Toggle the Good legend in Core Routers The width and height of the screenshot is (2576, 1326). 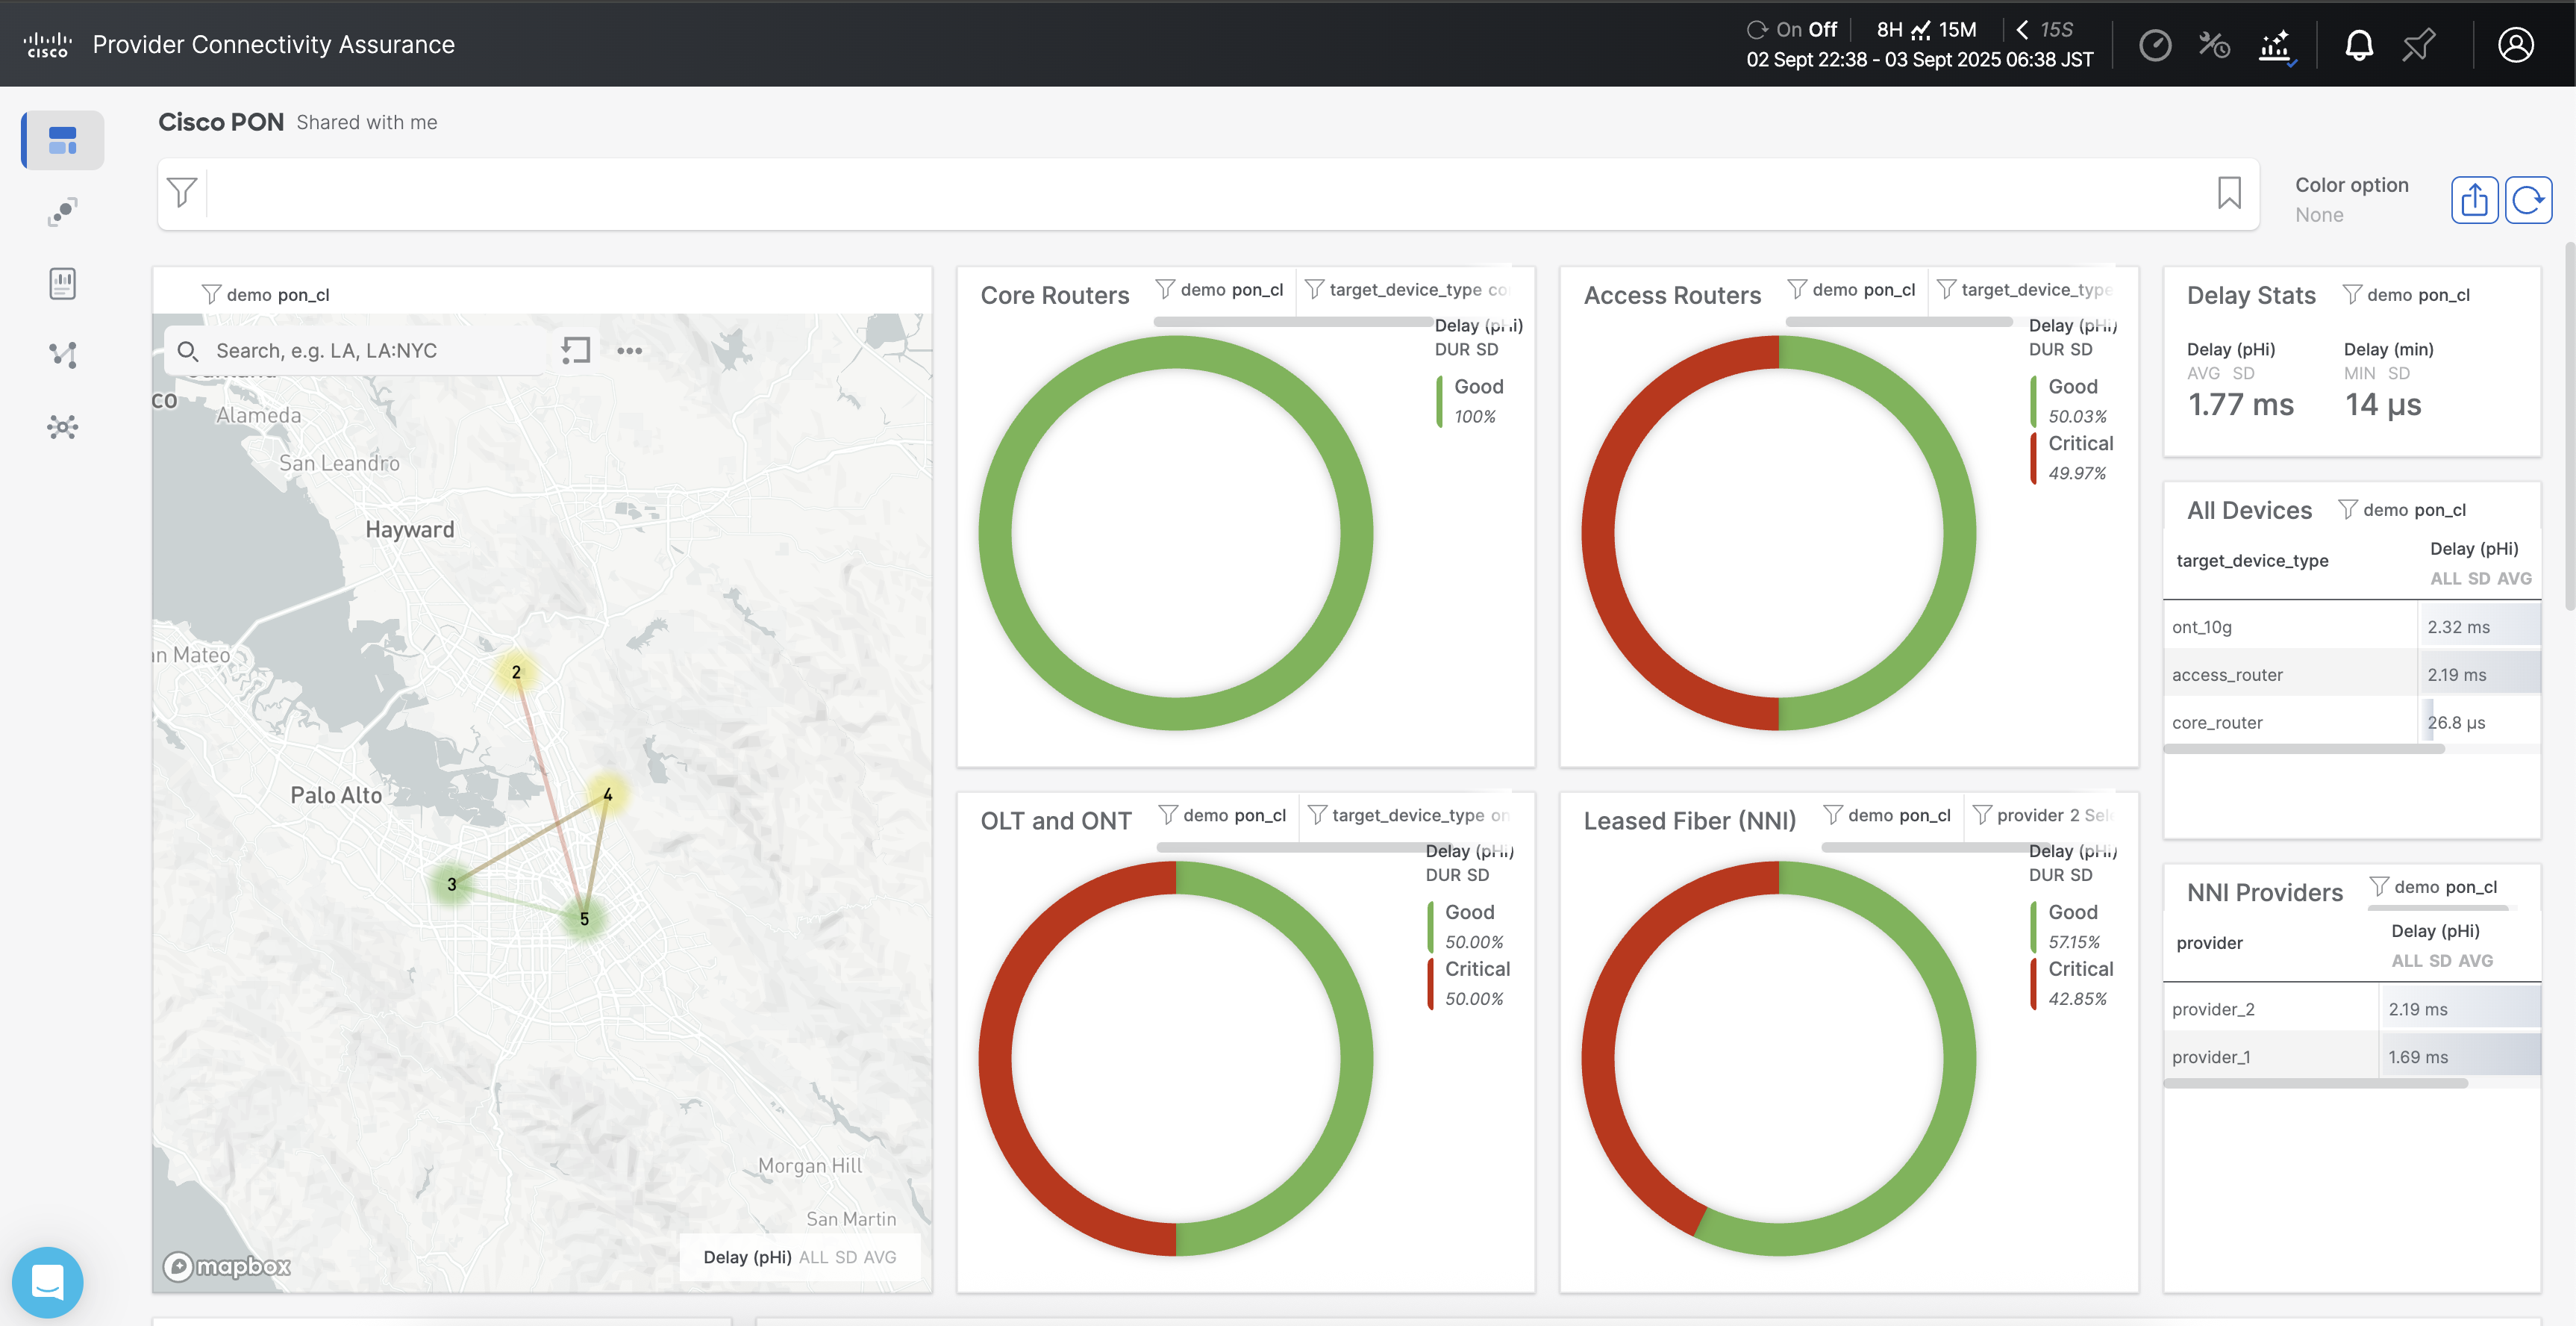click(1478, 387)
